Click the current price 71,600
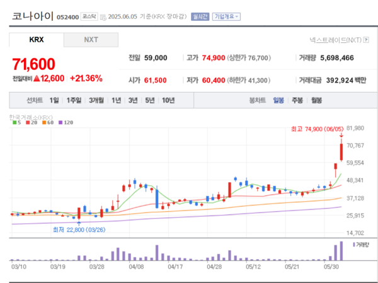The height and width of the screenshot is (283, 378). pos(33,64)
